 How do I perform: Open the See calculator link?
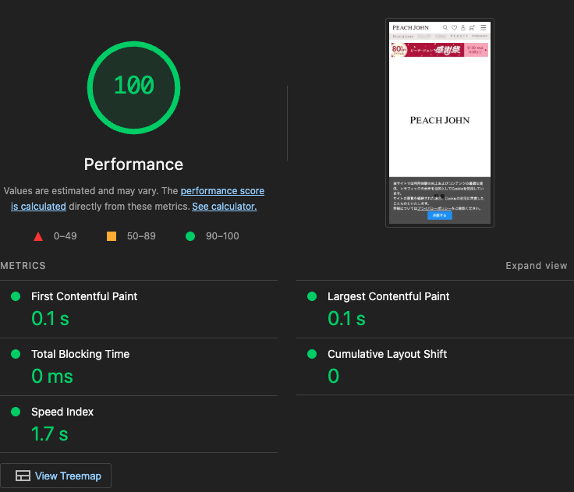225,207
